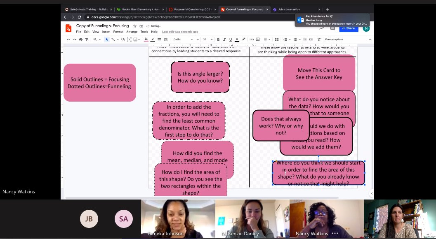436x239 pixels.
Task: Switch to Purposeful Questioning tab
Action: click(192, 9)
